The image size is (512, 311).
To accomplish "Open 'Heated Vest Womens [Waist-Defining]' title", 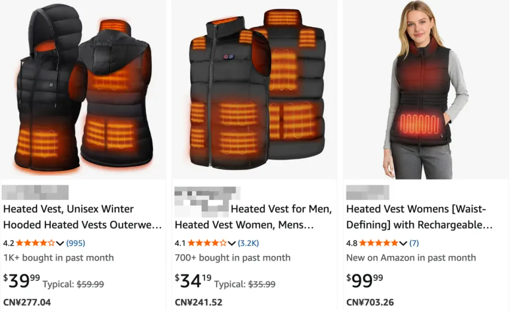I will 419,217.
